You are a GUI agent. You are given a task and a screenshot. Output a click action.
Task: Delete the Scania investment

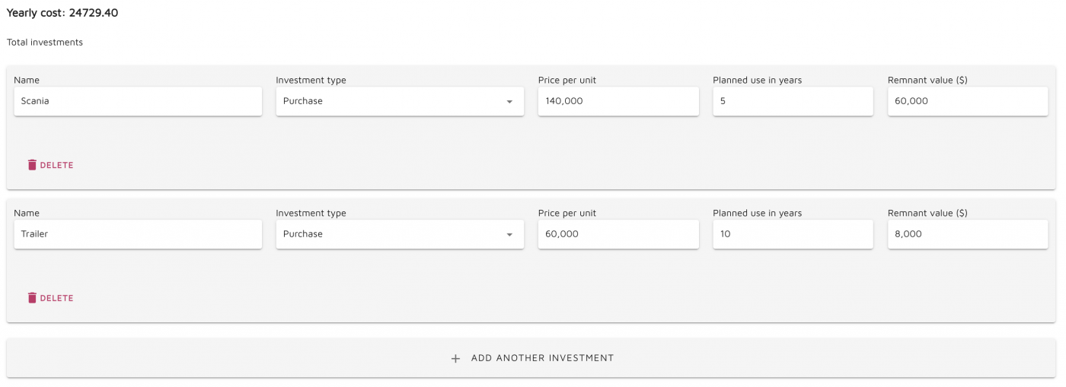pyautogui.click(x=50, y=165)
